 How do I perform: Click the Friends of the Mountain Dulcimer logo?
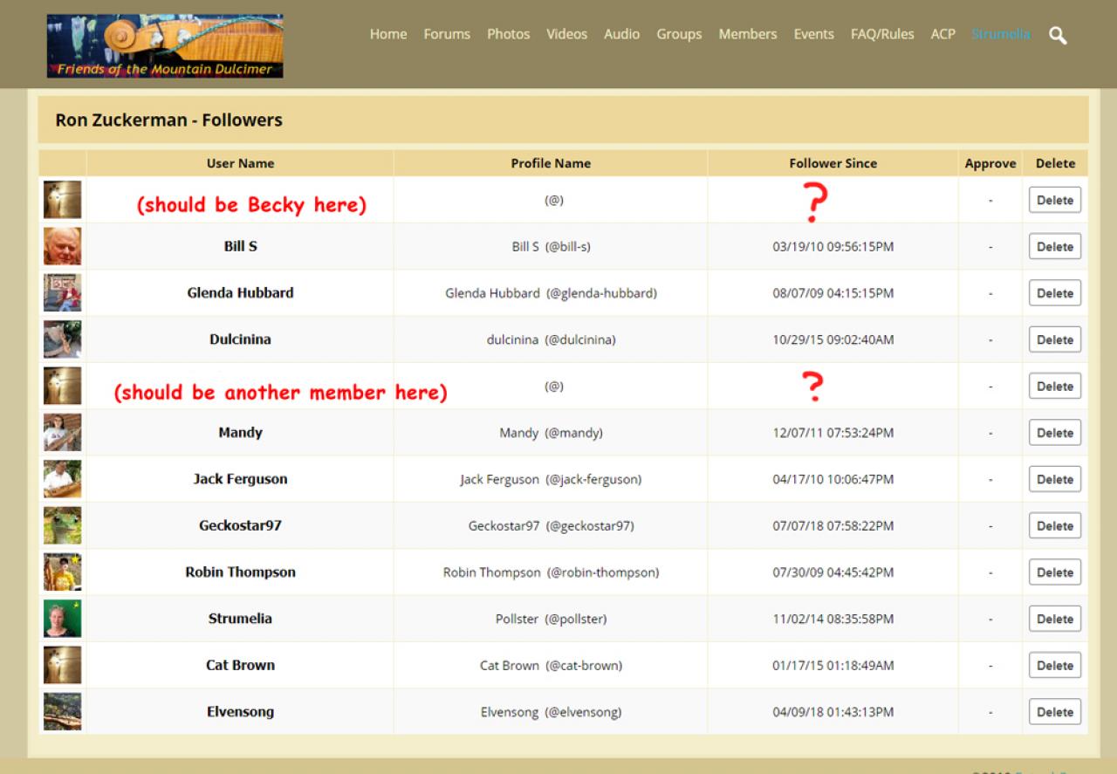point(165,46)
